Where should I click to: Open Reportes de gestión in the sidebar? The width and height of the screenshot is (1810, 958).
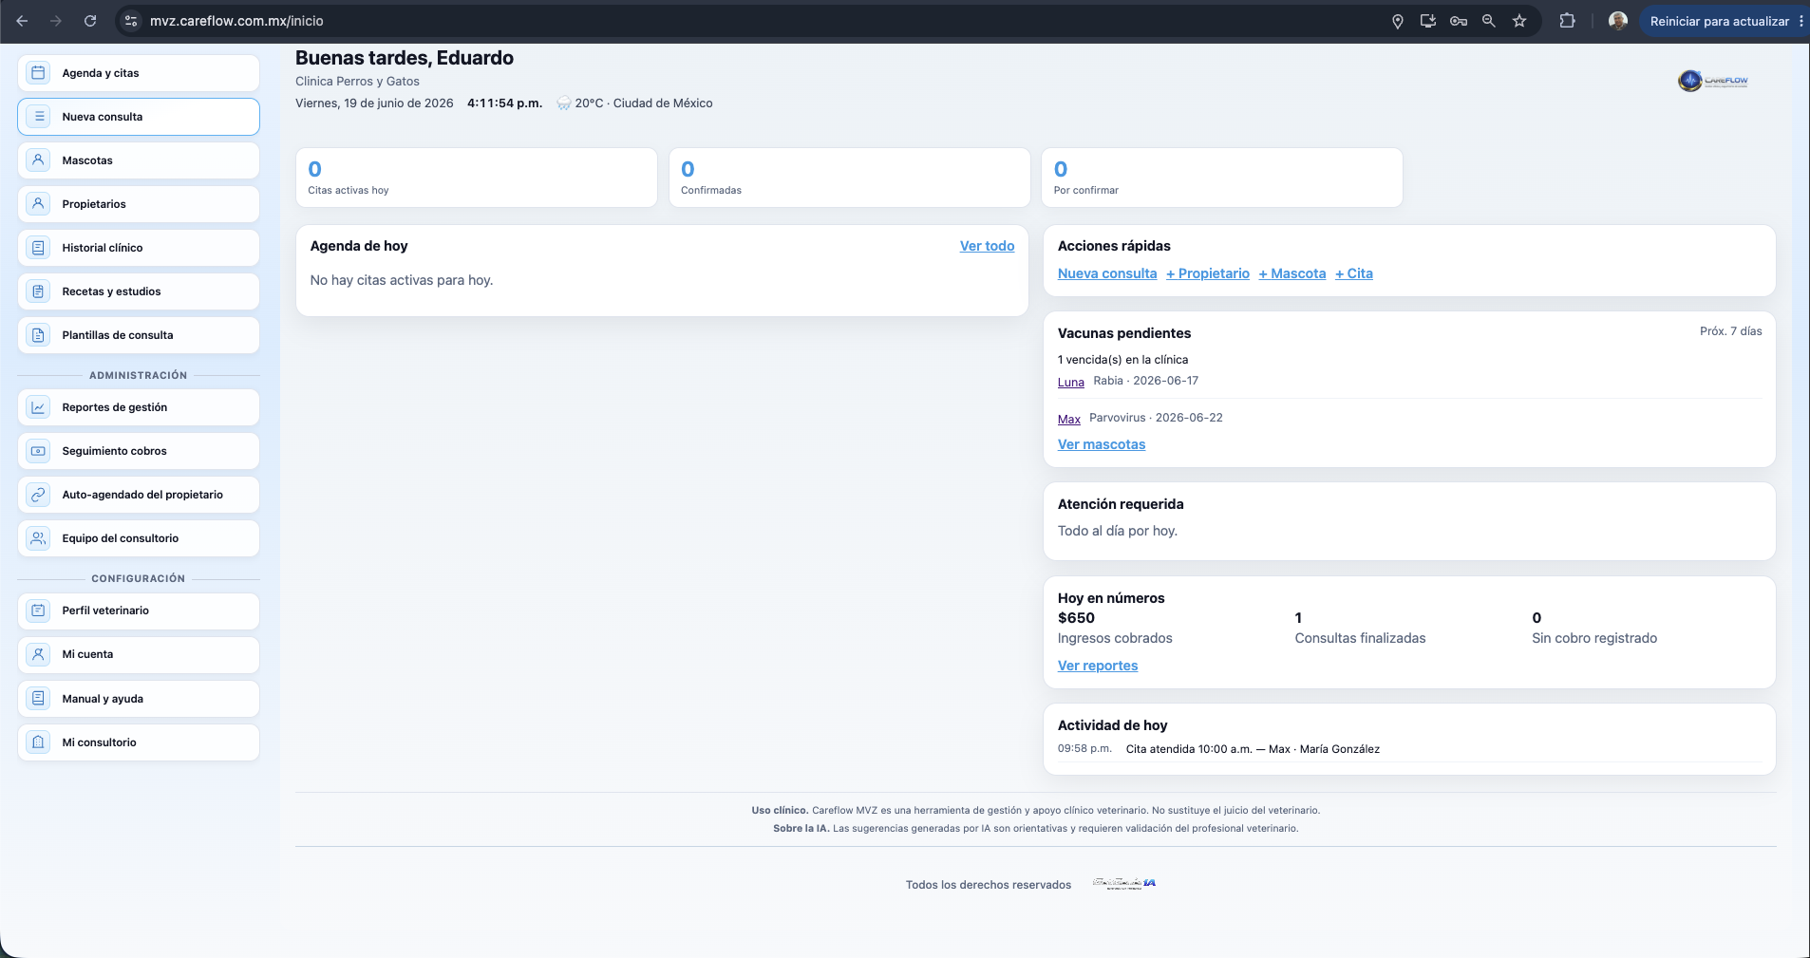[139, 407]
